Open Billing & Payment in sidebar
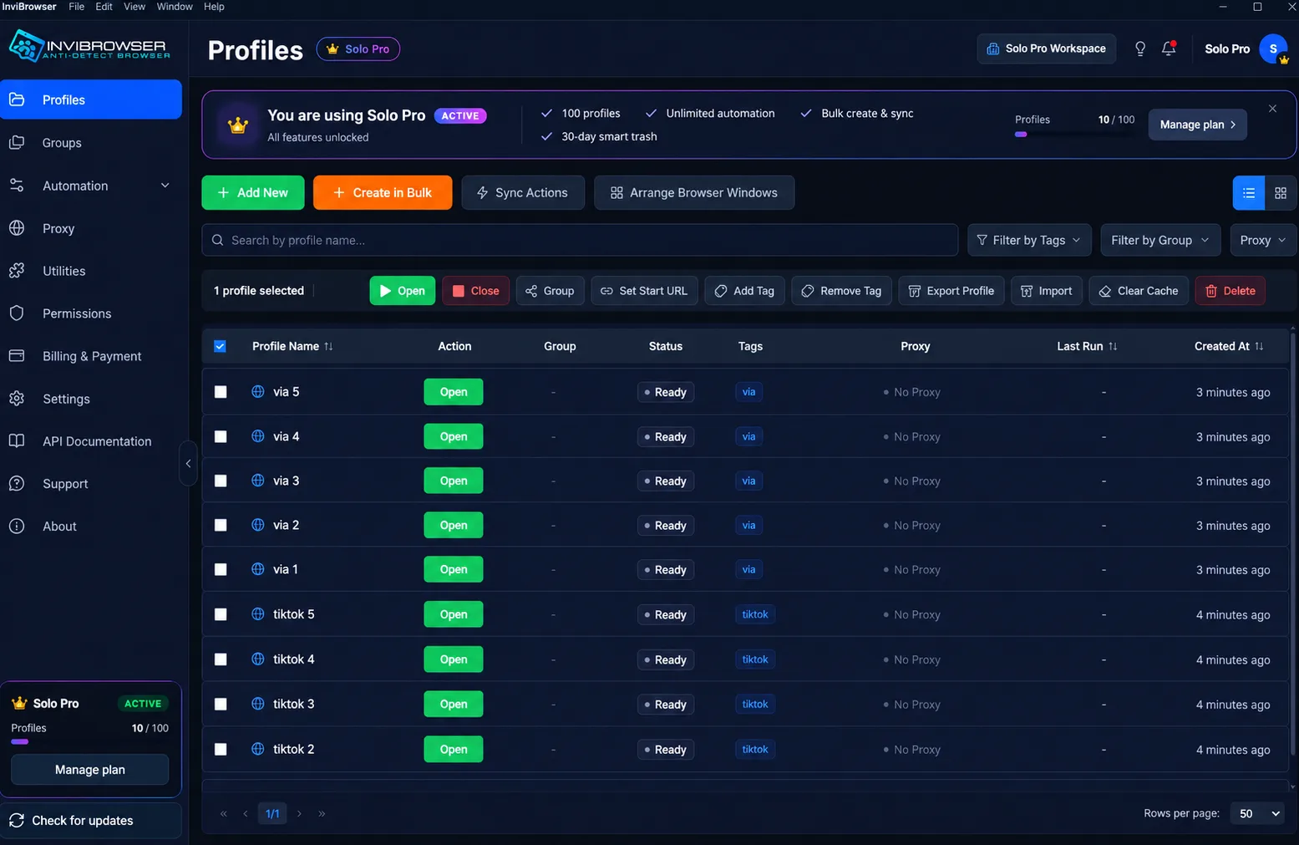The height and width of the screenshot is (845, 1299). point(91,356)
